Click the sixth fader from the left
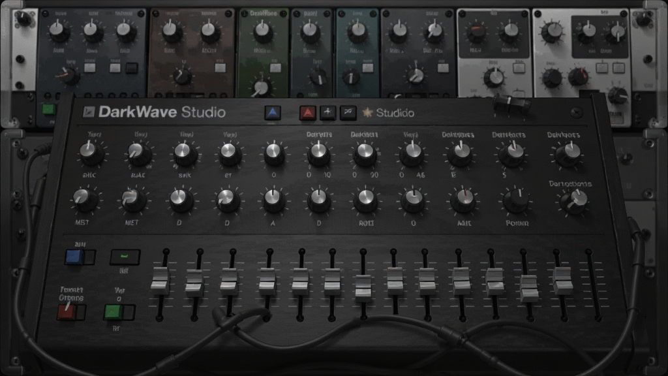Screen dimensions: 668x376 tap(332, 282)
